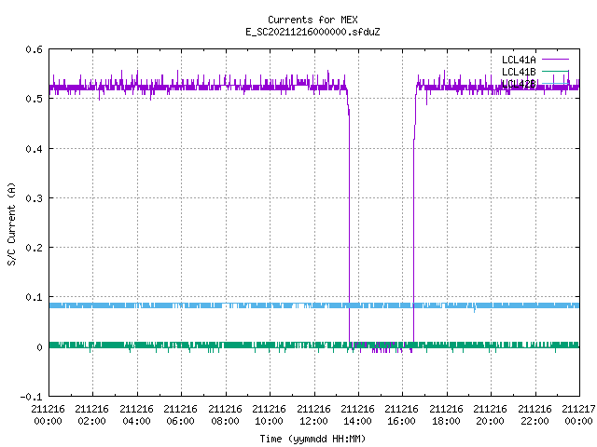Click the y-axis tick value 0.4
This screenshot has width=597, height=447.
coord(34,149)
